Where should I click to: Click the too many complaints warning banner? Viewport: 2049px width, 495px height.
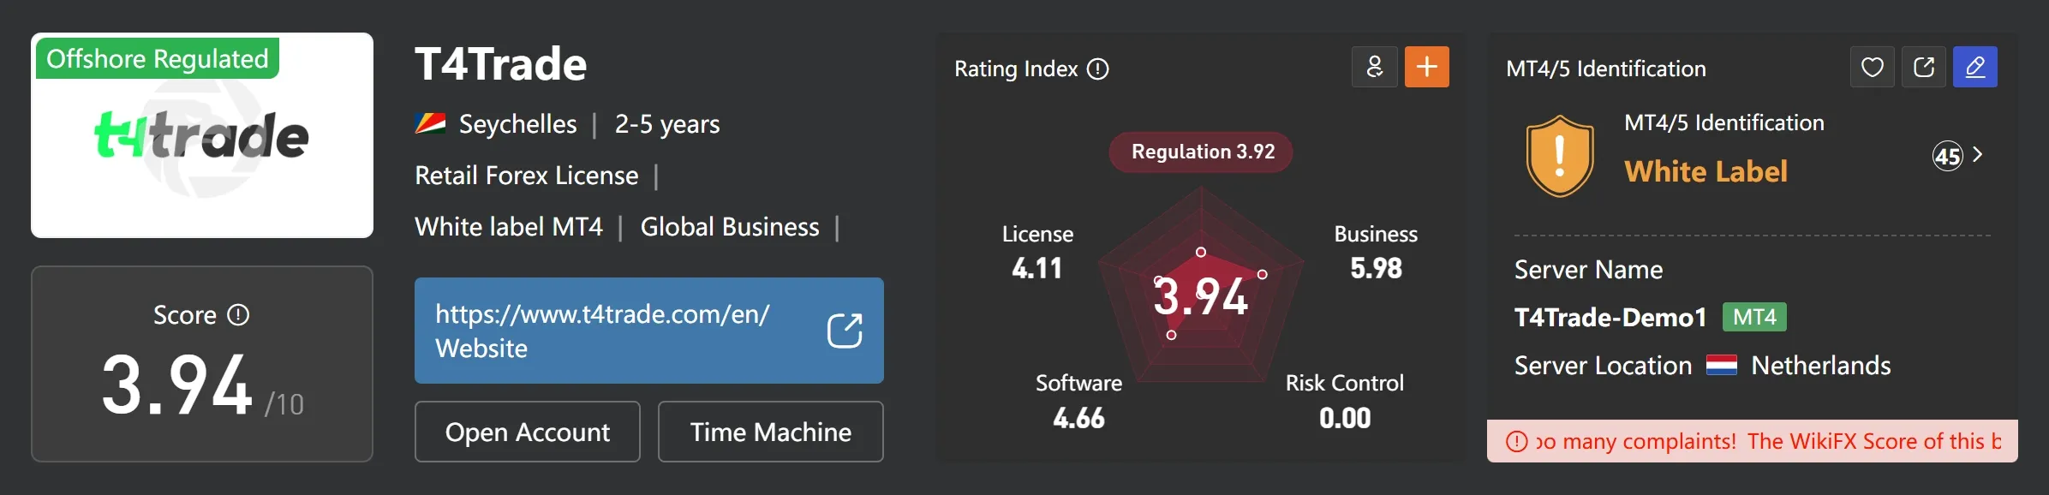click(x=1753, y=441)
